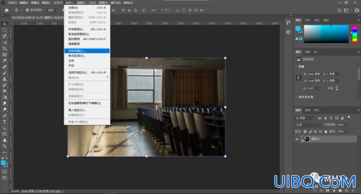
Task: Select the Gradient tool
Action: (5, 97)
